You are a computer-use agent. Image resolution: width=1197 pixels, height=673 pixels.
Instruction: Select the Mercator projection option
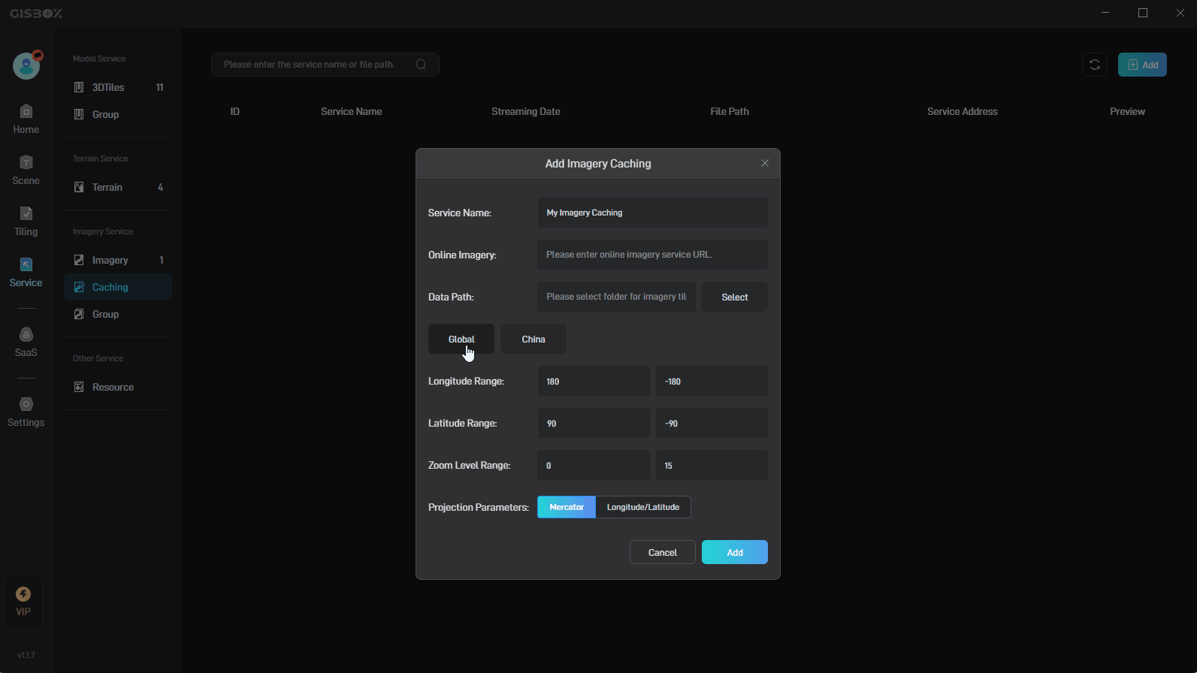tap(567, 507)
